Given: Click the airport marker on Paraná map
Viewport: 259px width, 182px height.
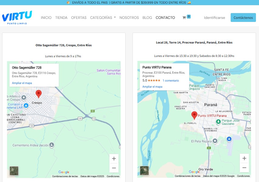Looking at the screenshot, I should 229,139.
